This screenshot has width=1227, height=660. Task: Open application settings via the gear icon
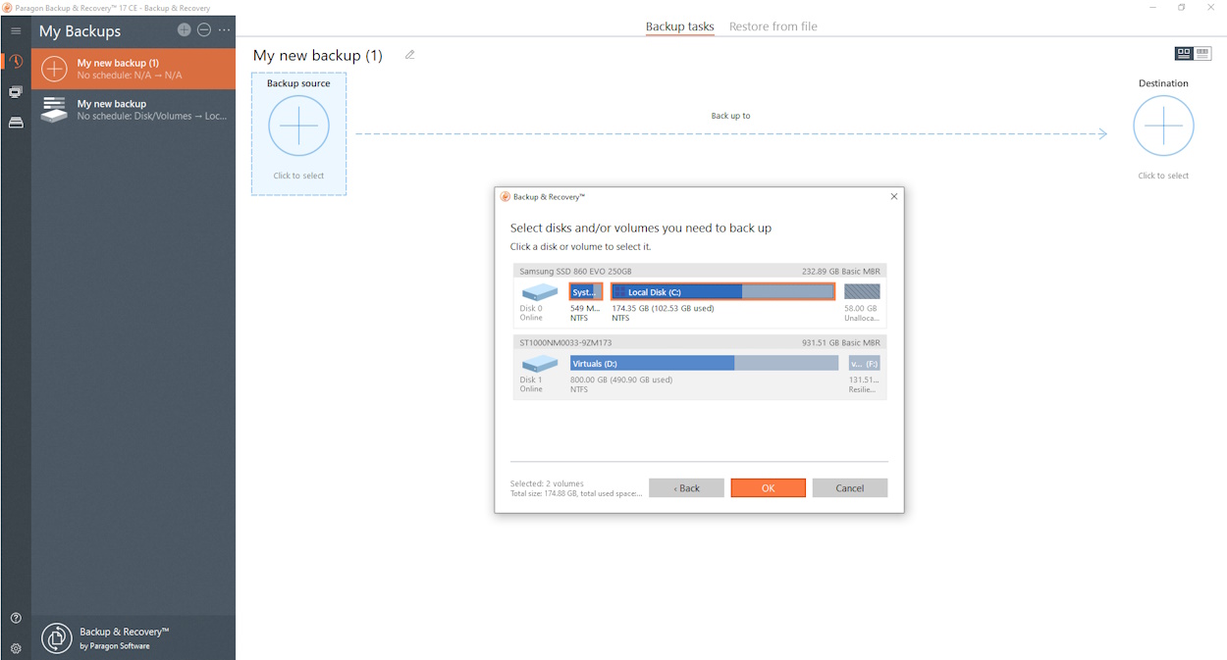(x=15, y=648)
